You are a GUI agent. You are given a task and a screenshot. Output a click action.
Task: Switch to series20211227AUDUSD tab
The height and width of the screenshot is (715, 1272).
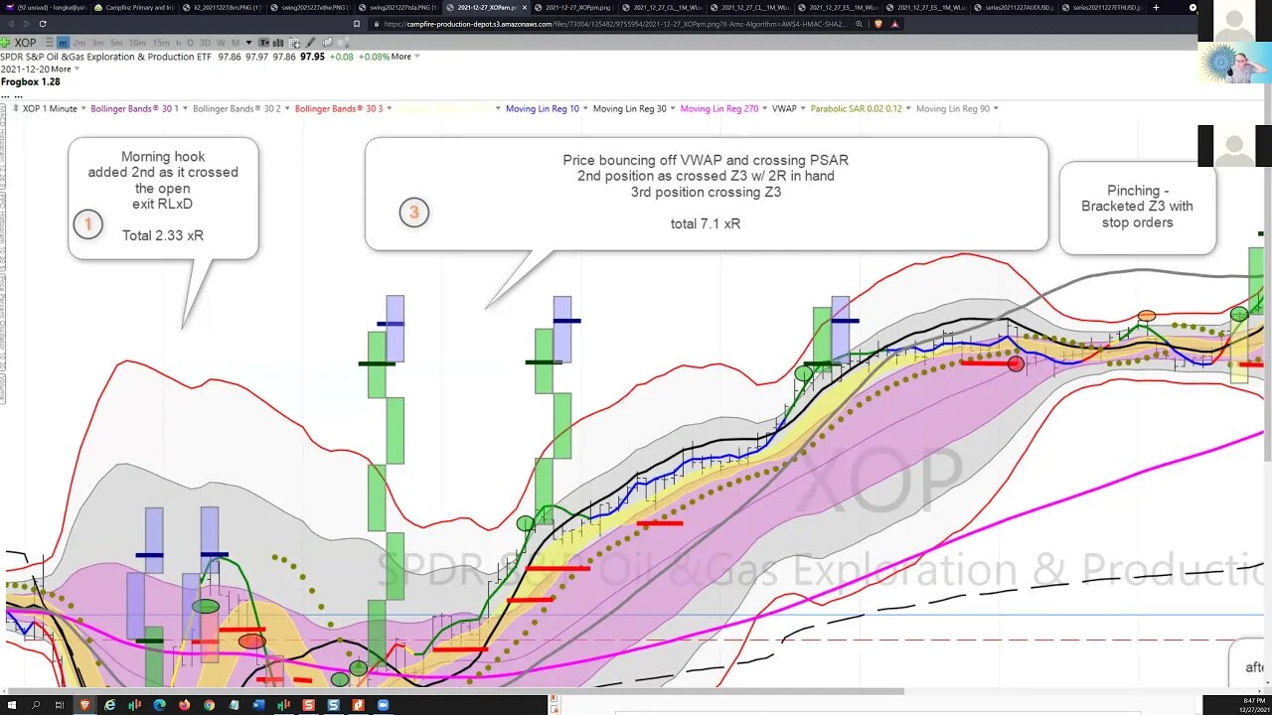click(1014, 7)
